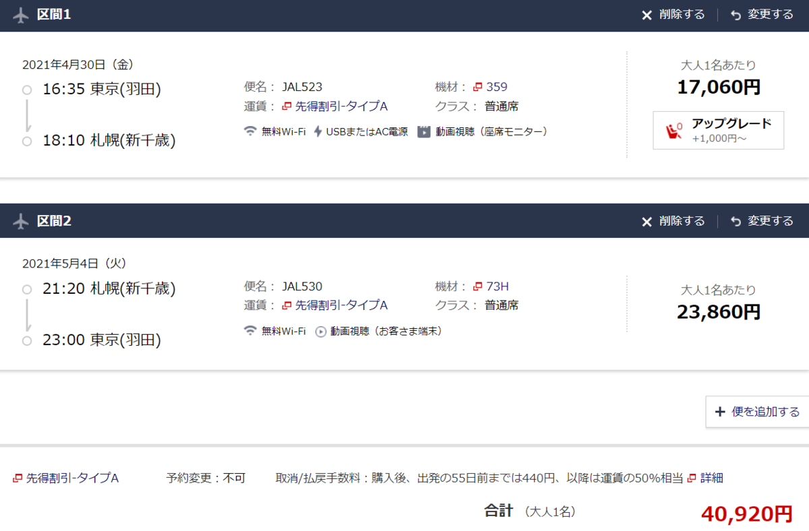Select the arrival circle for 23:00 東京(羽田)
809x531 pixels.
pos(26,340)
